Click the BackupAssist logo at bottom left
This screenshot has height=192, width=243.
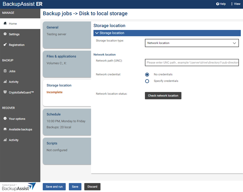click(19, 187)
